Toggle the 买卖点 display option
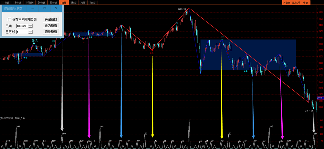The image size is (324, 149). pos(286,3)
